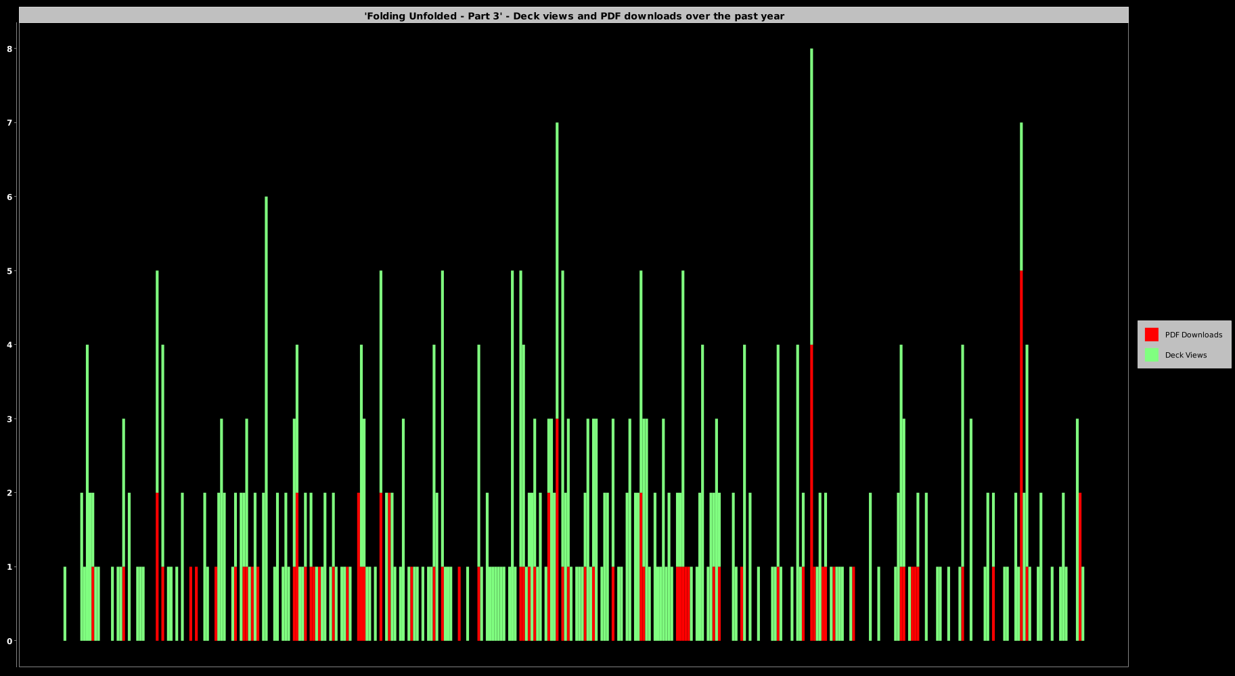Click the red bar segment reaching 5

tap(1021, 456)
